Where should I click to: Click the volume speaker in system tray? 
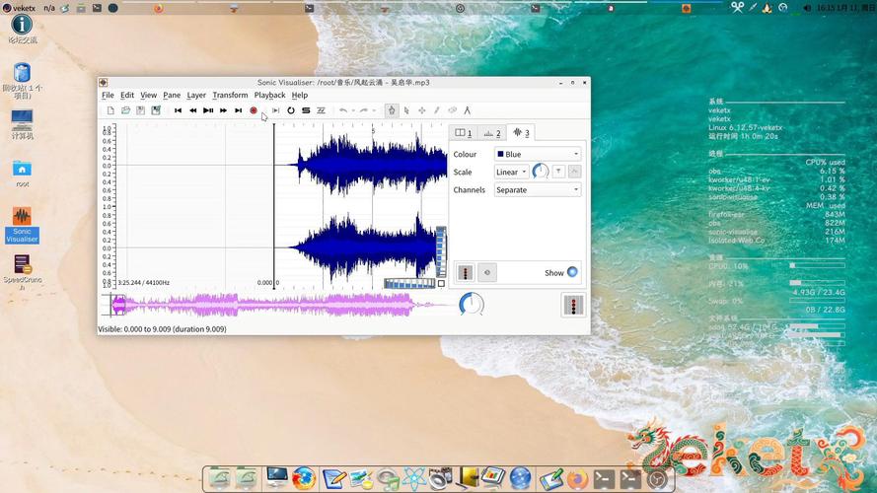tap(807, 8)
